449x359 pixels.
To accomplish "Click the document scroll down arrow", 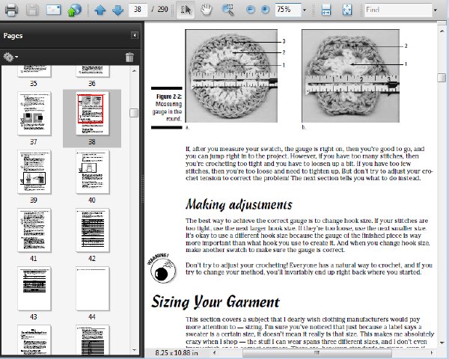I will (442, 343).
